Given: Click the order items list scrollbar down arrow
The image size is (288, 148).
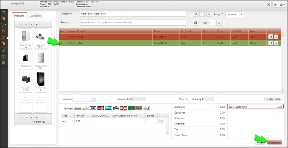Looking at the screenshot, I should pyautogui.click(x=283, y=90).
